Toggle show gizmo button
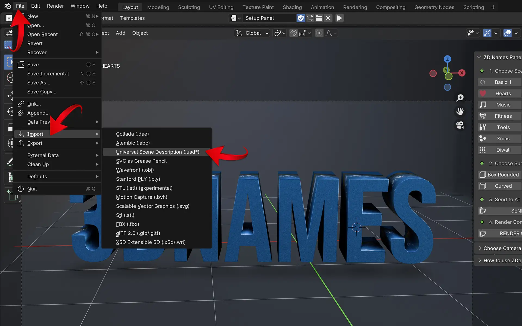 [487, 33]
